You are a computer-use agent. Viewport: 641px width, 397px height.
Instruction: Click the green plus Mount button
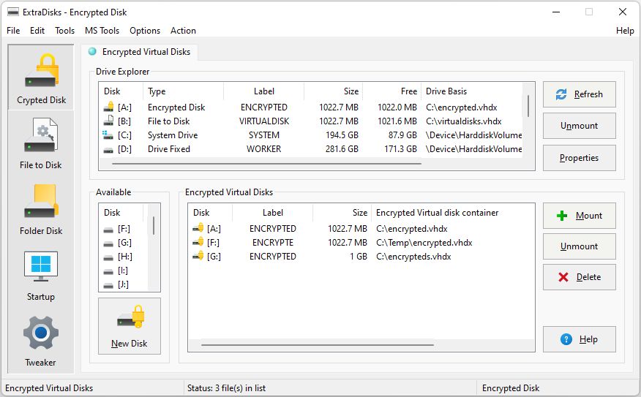(x=579, y=216)
